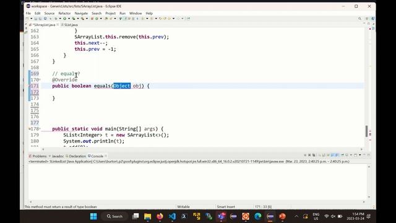
Task: Toggle Scroll Lock in the Console toolbar
Action: pyautogui.click(x=324, y=155)
